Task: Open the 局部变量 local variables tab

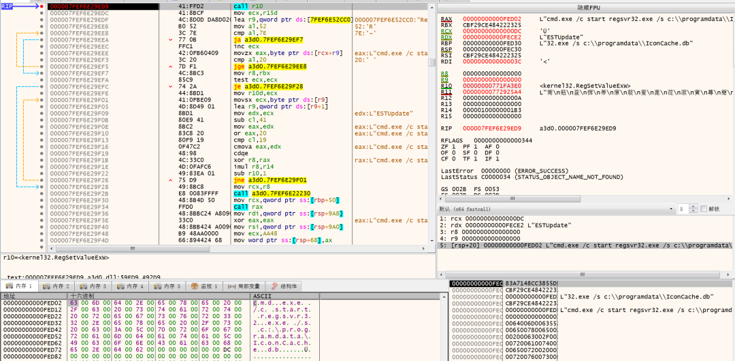Action: tap(244, 286)
